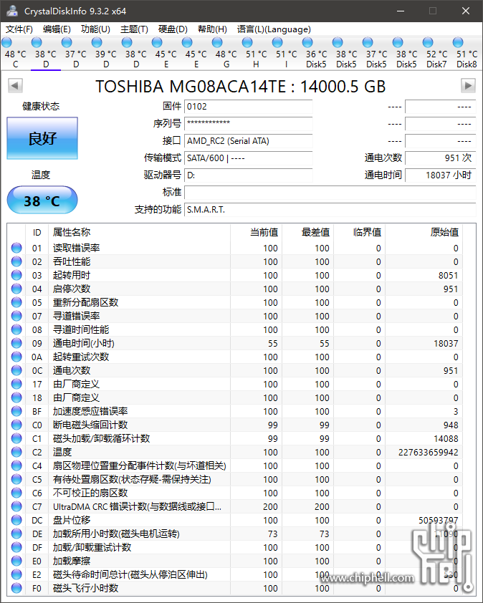Click the status orb for 寻道错误率
This screenshot has height=603, width=483.
(16, 316)
